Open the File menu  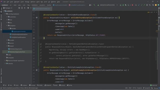pyautogui.click(x=4, y=2)
